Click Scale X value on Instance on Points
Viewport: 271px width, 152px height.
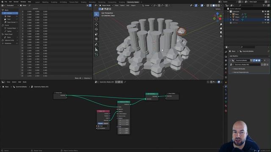[124, 129]
